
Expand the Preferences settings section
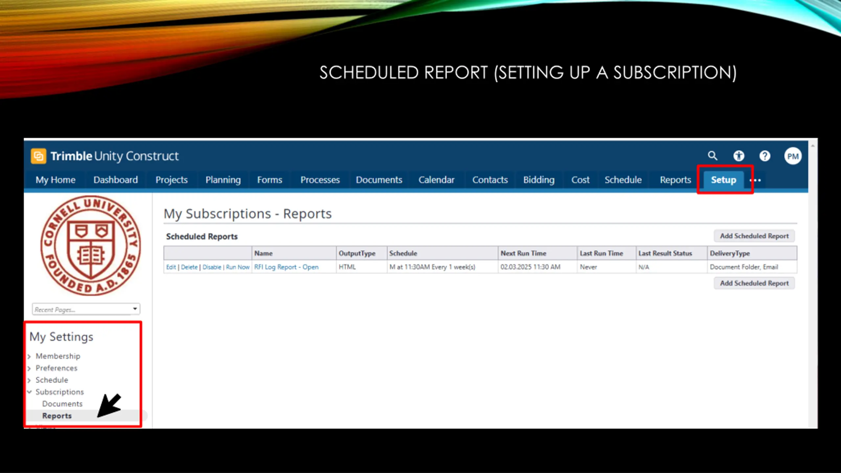tap(57, 368)
